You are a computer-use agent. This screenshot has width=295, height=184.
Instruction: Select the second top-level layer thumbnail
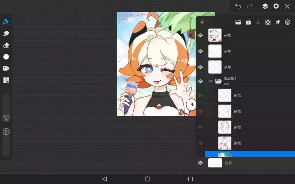(x=215, y=51)
